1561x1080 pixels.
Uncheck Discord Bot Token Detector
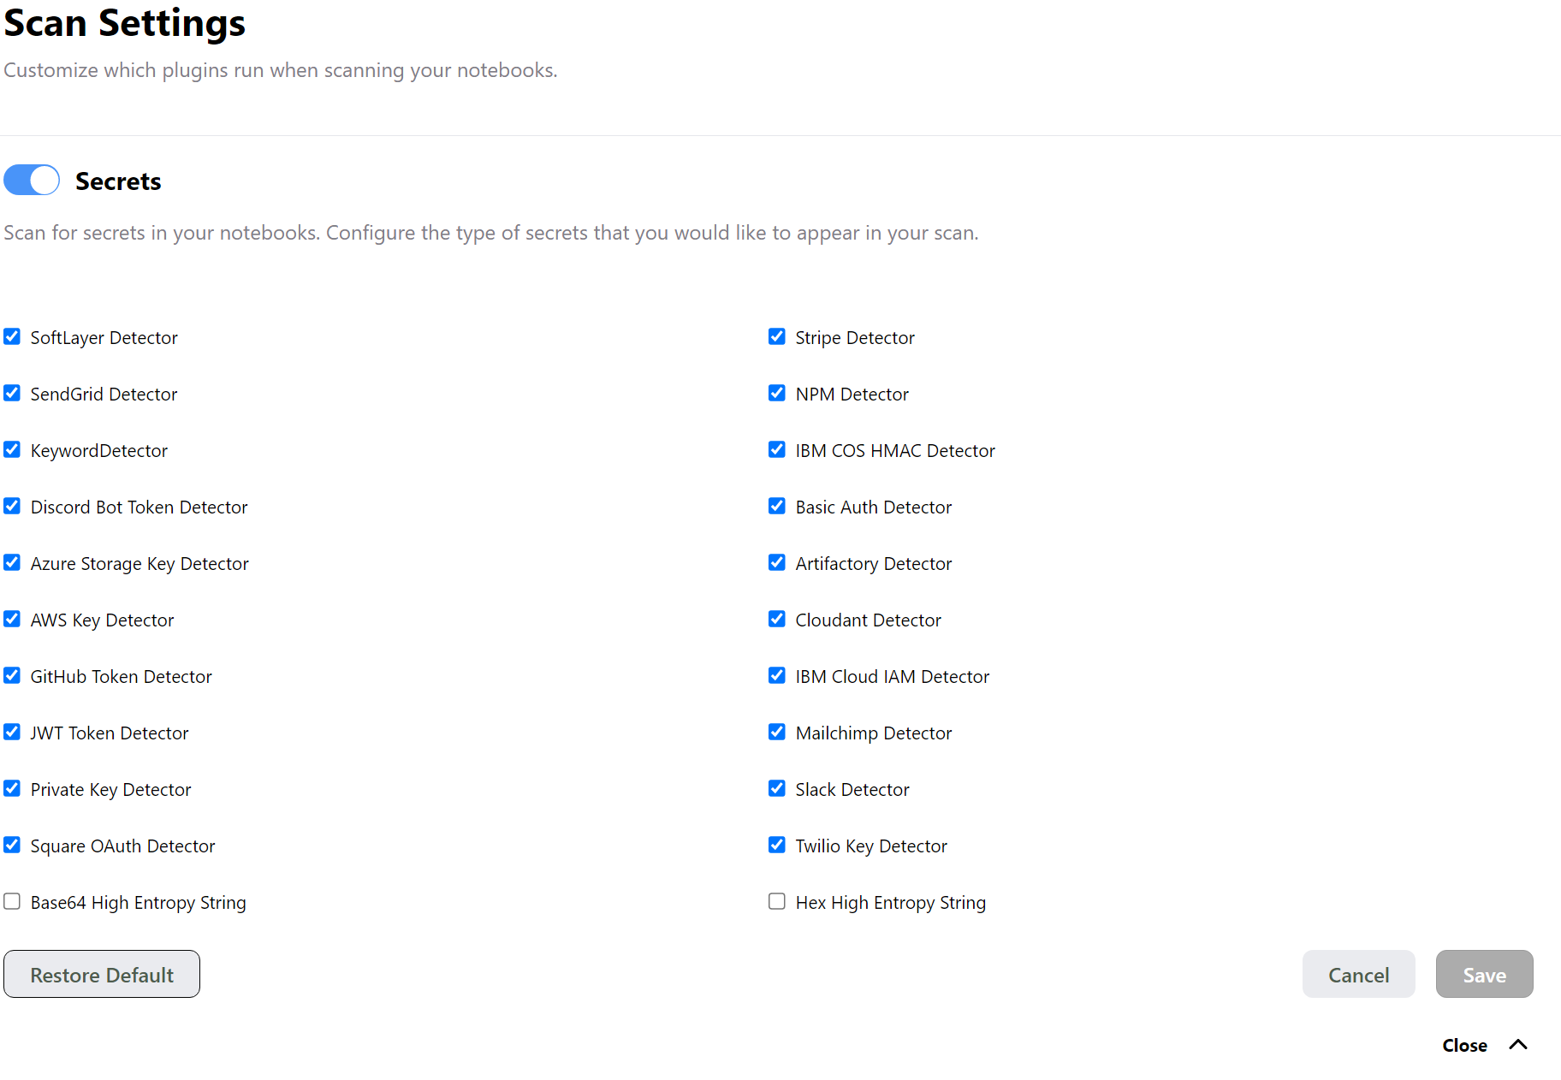12,506
